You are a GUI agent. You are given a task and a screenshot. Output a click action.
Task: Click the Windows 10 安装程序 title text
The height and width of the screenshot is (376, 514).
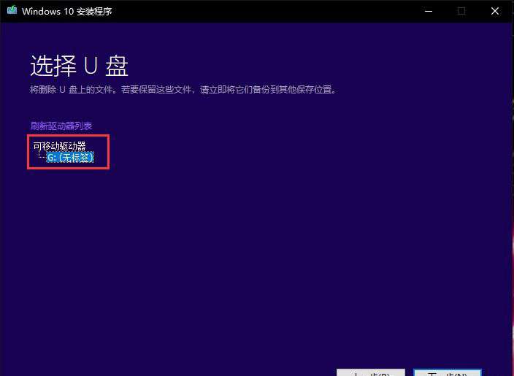(67, 11)
